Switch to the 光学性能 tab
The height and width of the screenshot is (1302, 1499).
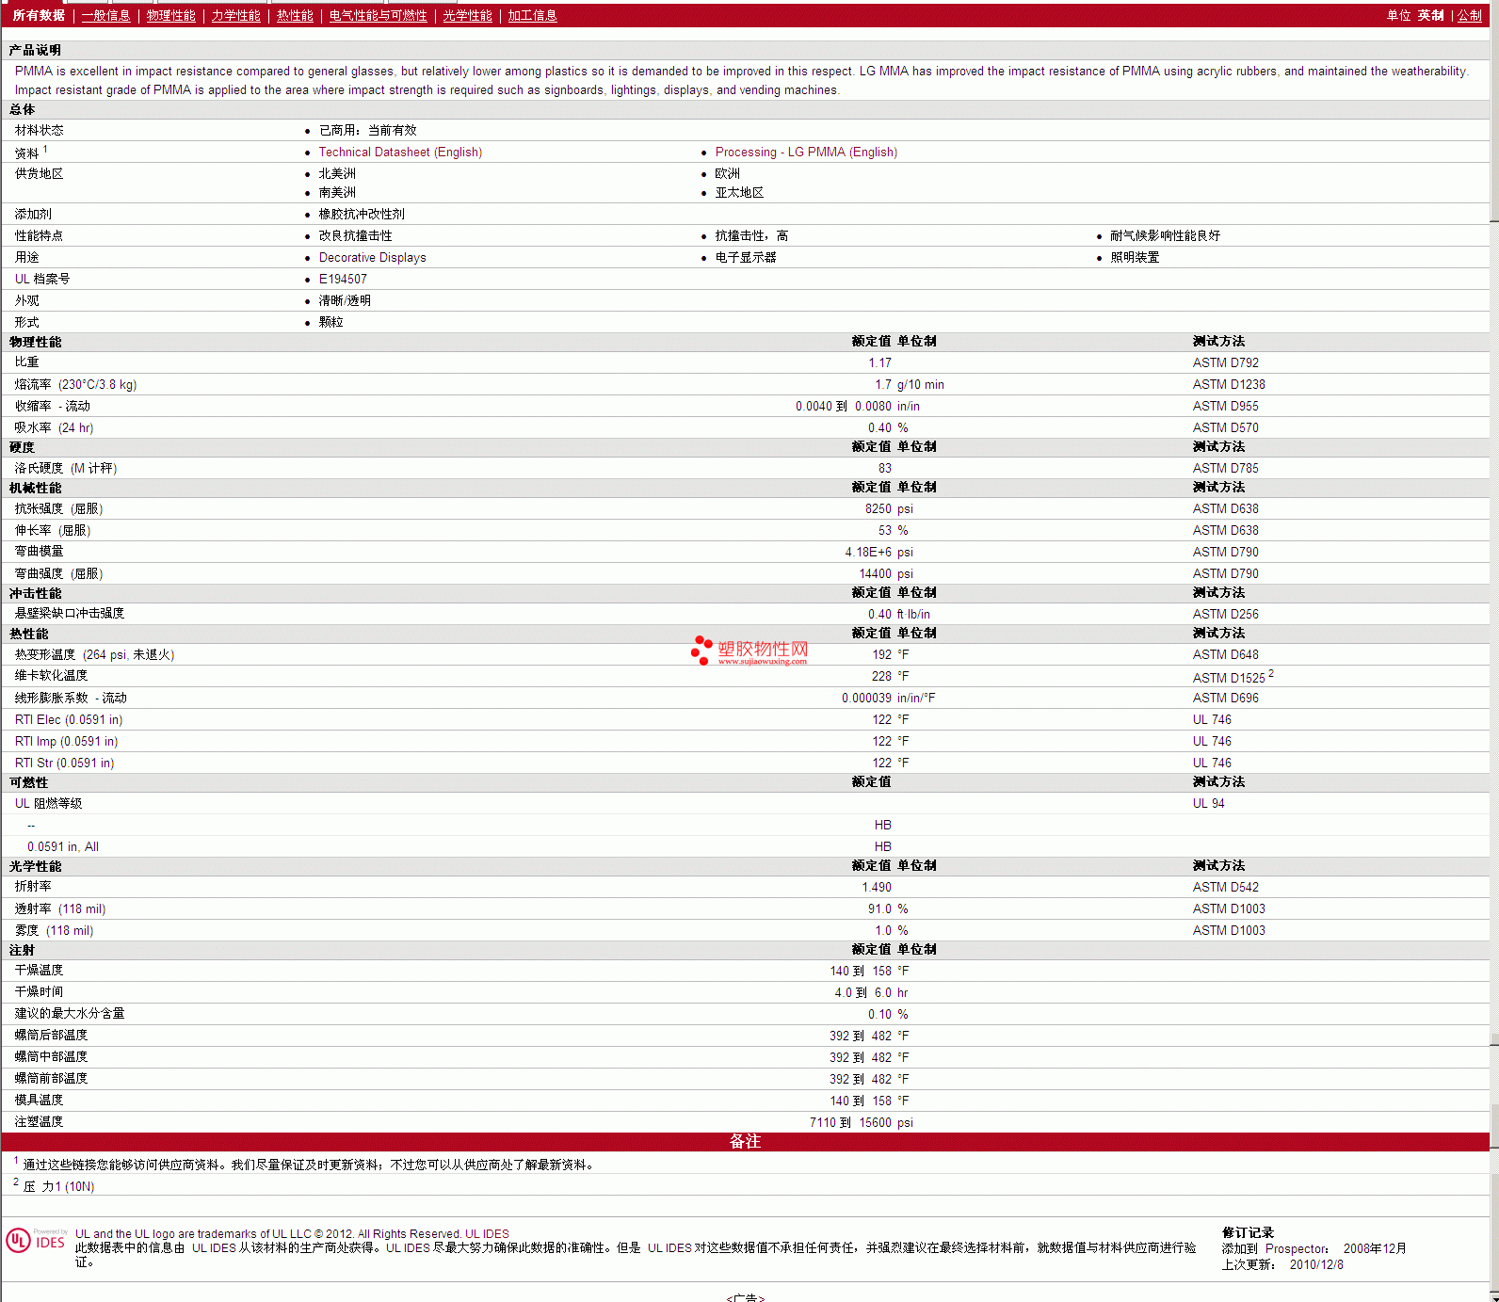click(467, 16)
